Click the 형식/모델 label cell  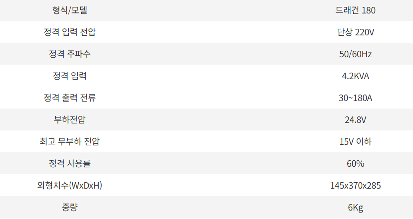[x=70, y=10]
